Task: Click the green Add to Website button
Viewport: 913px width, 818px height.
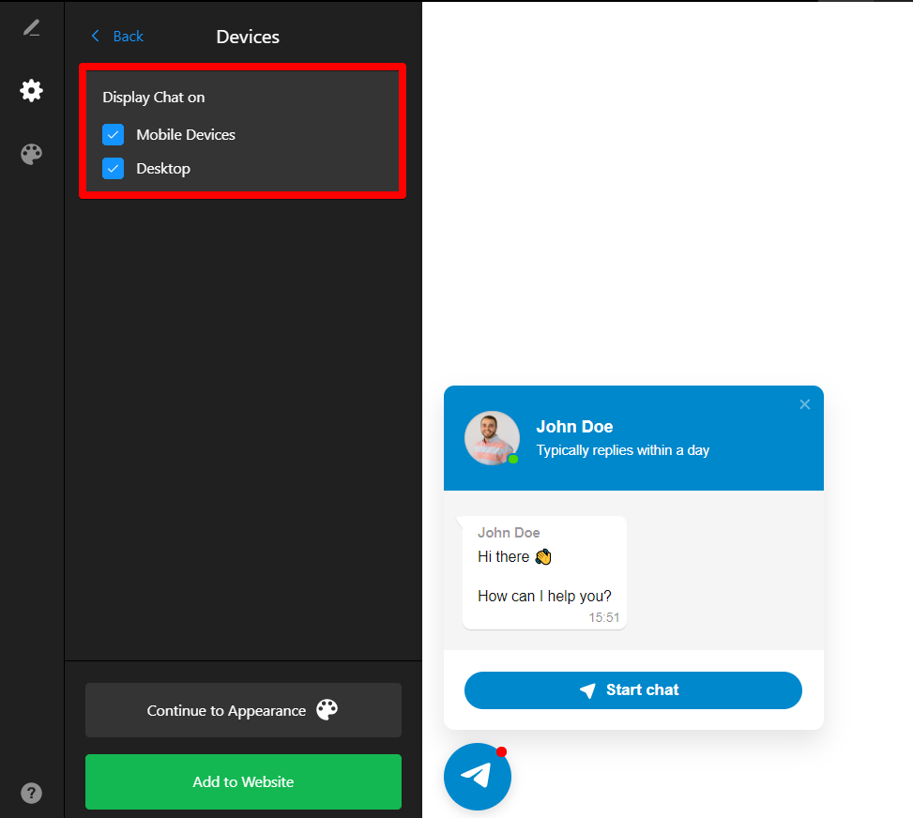Action: (x=243, y=781)
